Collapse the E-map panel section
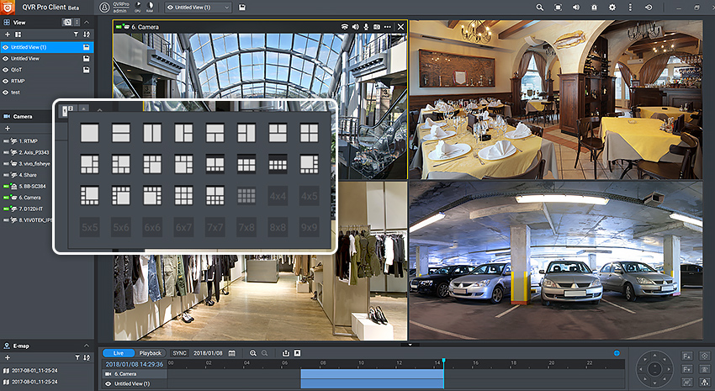Screen dimensions: 715x391 tap(87, 346)
